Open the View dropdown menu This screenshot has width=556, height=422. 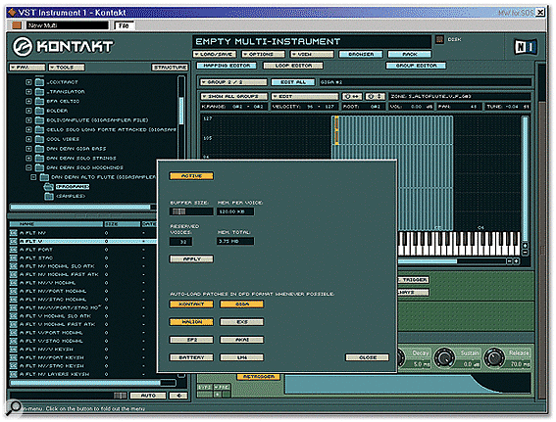312,54
